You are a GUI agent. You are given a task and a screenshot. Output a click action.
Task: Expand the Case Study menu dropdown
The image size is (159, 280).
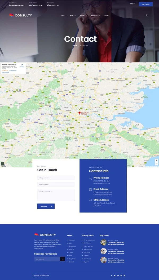(95, 15)
